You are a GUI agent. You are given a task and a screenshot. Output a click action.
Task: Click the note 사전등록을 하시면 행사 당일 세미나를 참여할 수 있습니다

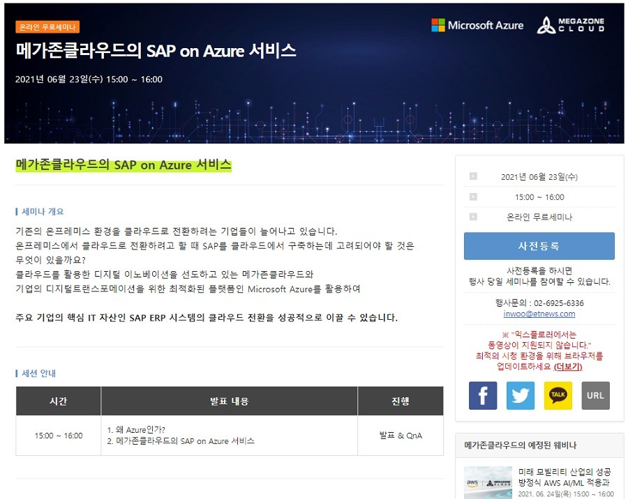point(539,276)
